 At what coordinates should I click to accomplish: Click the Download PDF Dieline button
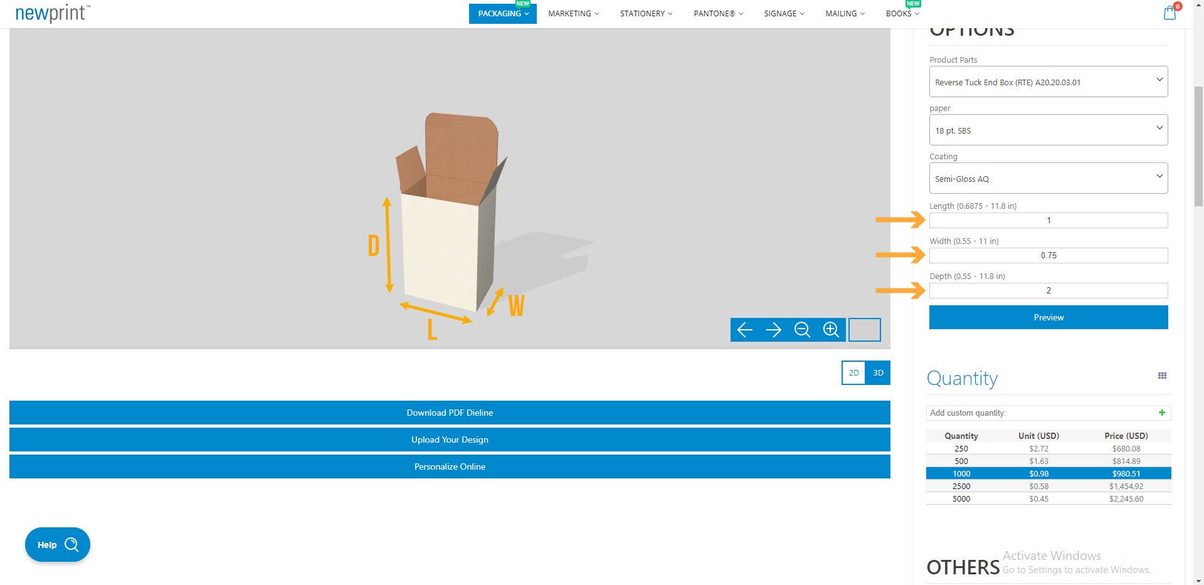[x=449, y=413]
